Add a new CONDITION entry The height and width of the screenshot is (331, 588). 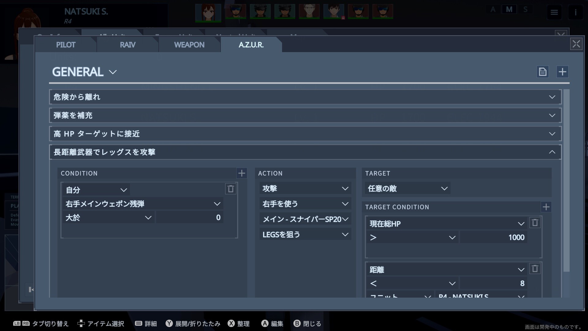coord(242,173)
